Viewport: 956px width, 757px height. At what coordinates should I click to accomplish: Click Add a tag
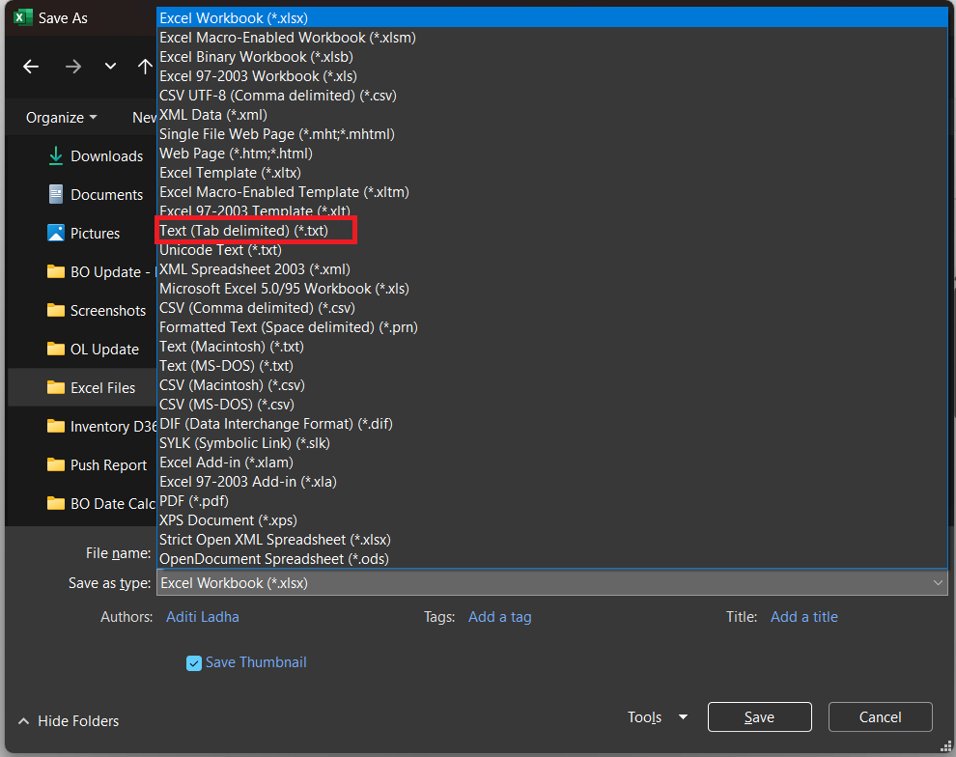(499, 617)
